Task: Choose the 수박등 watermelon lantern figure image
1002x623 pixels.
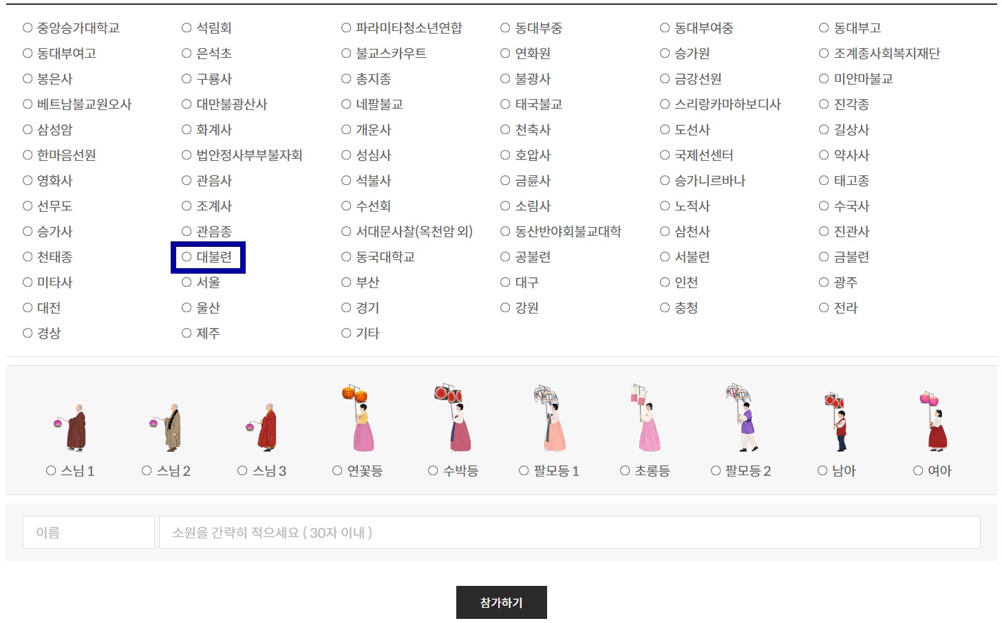Action: pyautogui.click(x=454, y=418)
